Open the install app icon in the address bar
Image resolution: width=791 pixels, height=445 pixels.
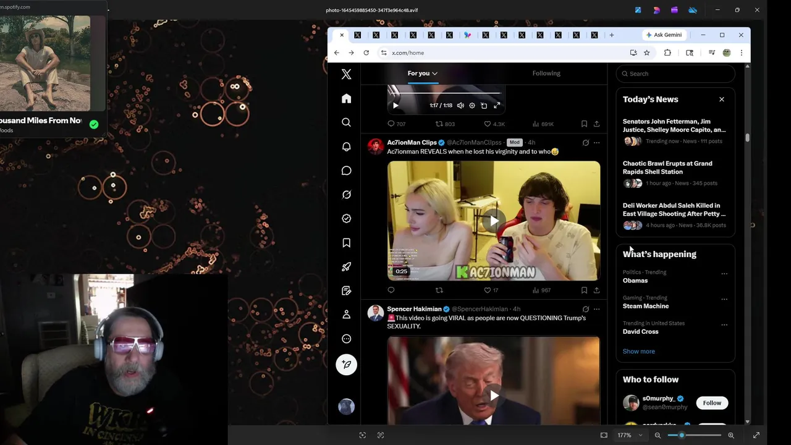pyautogui.click(x=633, y=53)
